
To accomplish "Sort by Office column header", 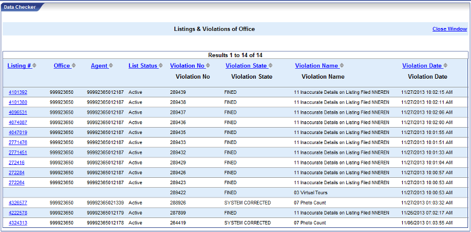I will [62, 65].
